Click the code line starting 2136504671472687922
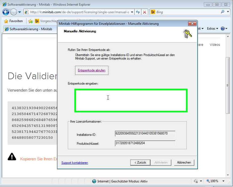Image resolution: width=233 pixels, height=187 pixels. click(x=35, y=114)
